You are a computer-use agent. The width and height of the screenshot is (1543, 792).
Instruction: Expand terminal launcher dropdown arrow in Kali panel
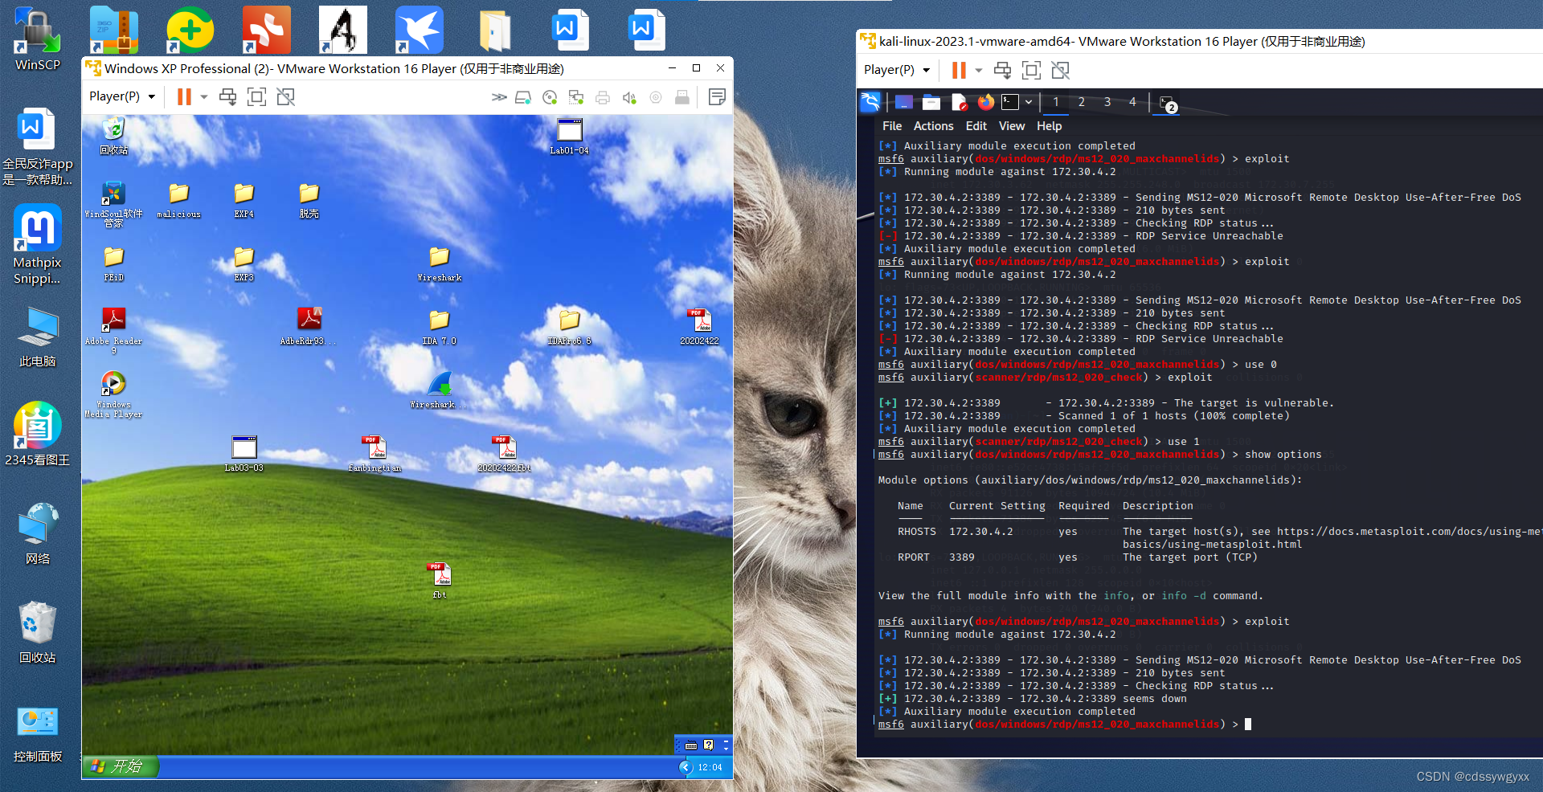1029,102
